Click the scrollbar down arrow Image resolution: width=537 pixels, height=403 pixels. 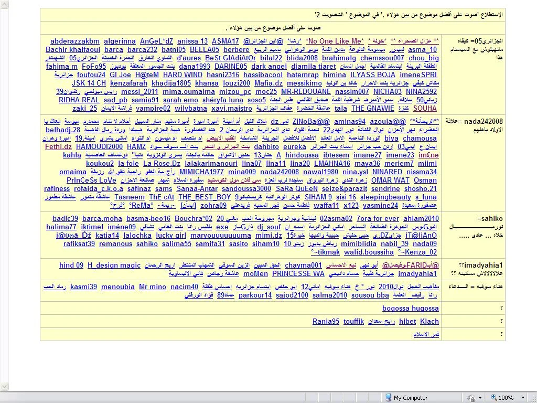click(x=4, y=387)
